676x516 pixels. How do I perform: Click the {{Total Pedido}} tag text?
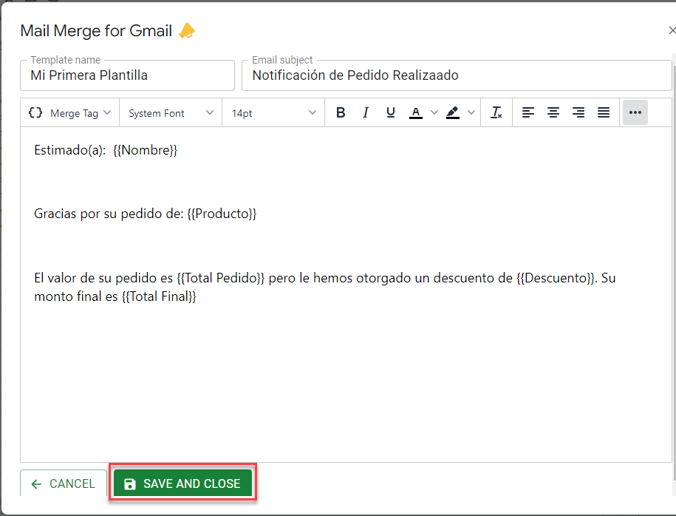point(221,278)
